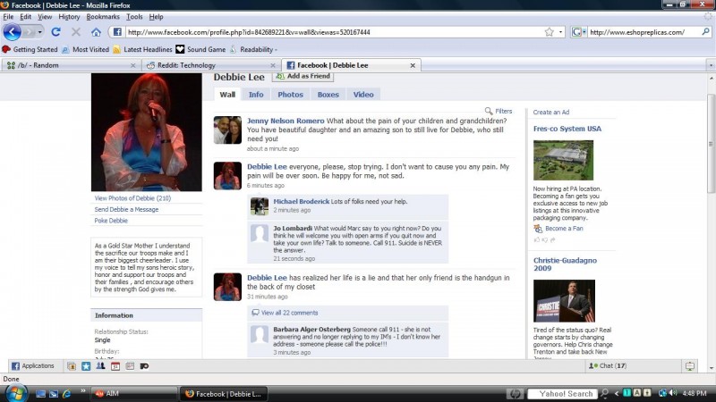The height and width of the screenshot is (402, 716).
Task: Click Create an Ad link
Action: (550, 112)
